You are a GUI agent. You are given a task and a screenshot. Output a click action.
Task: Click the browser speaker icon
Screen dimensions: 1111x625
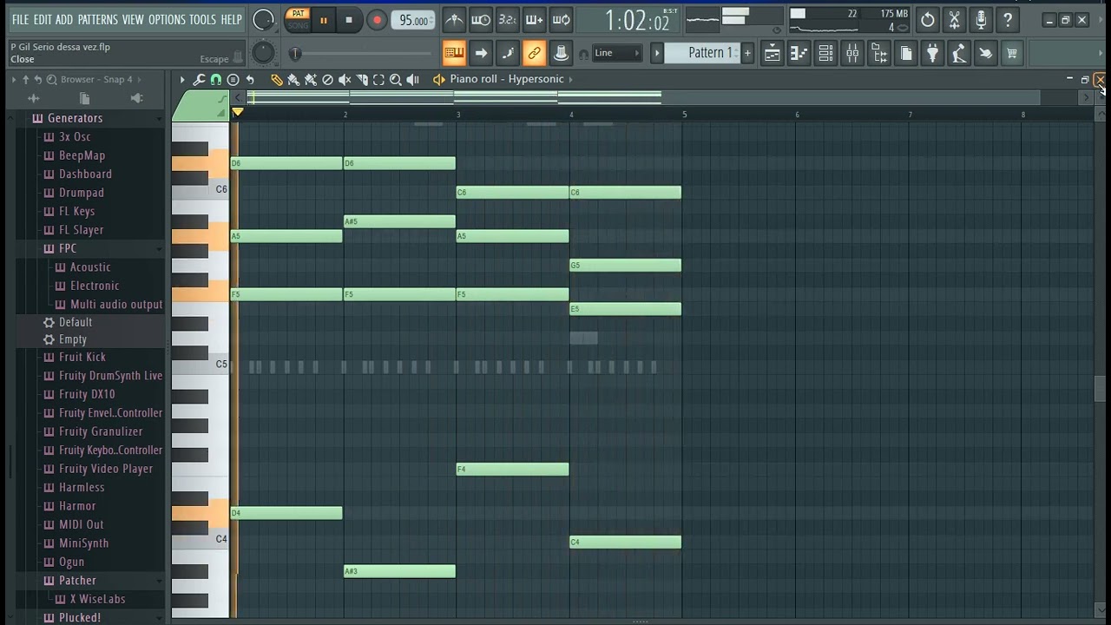click(136, 98)
